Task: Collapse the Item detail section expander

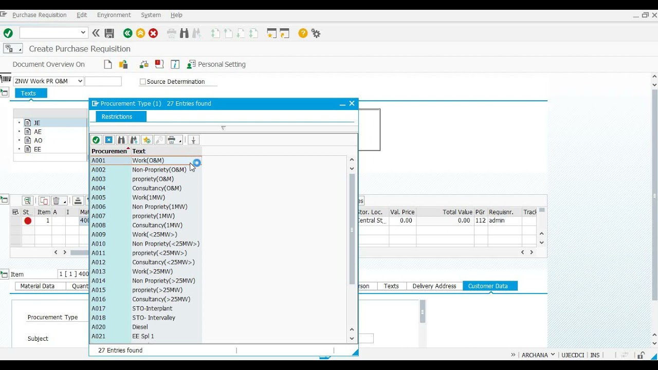Action: point(5,274)
